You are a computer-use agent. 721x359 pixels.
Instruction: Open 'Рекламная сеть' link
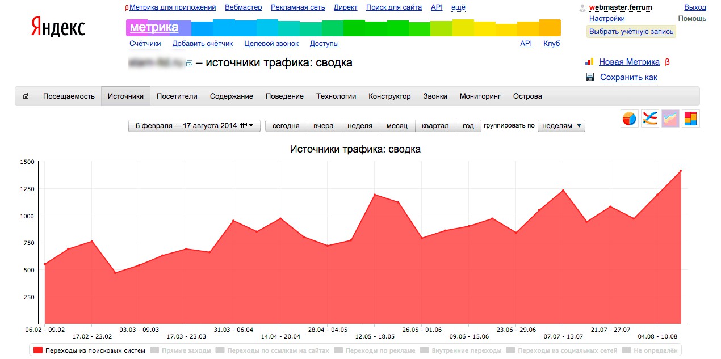tap(298, 7)
